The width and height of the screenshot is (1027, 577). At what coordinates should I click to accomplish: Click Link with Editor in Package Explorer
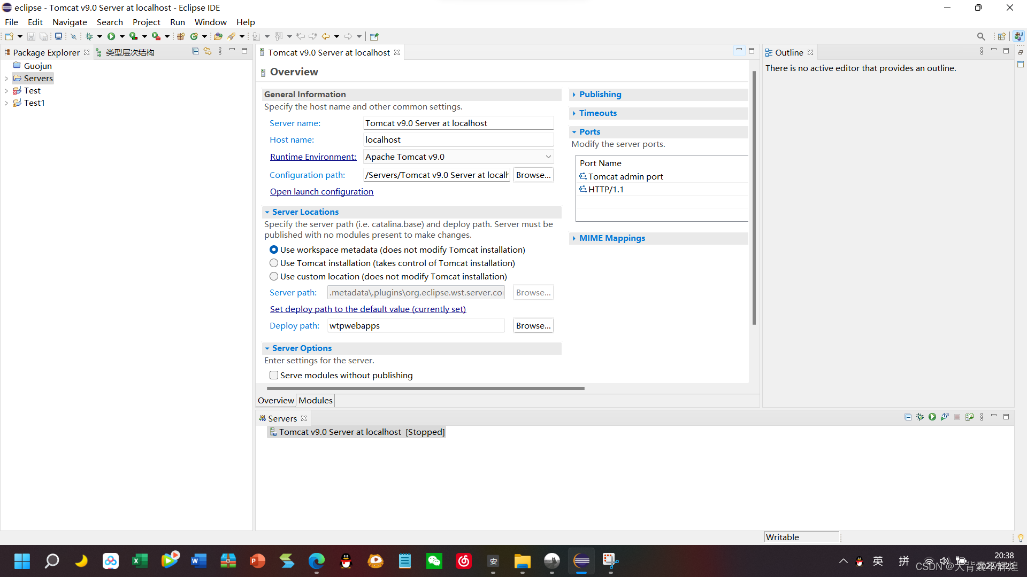(208, 51)
